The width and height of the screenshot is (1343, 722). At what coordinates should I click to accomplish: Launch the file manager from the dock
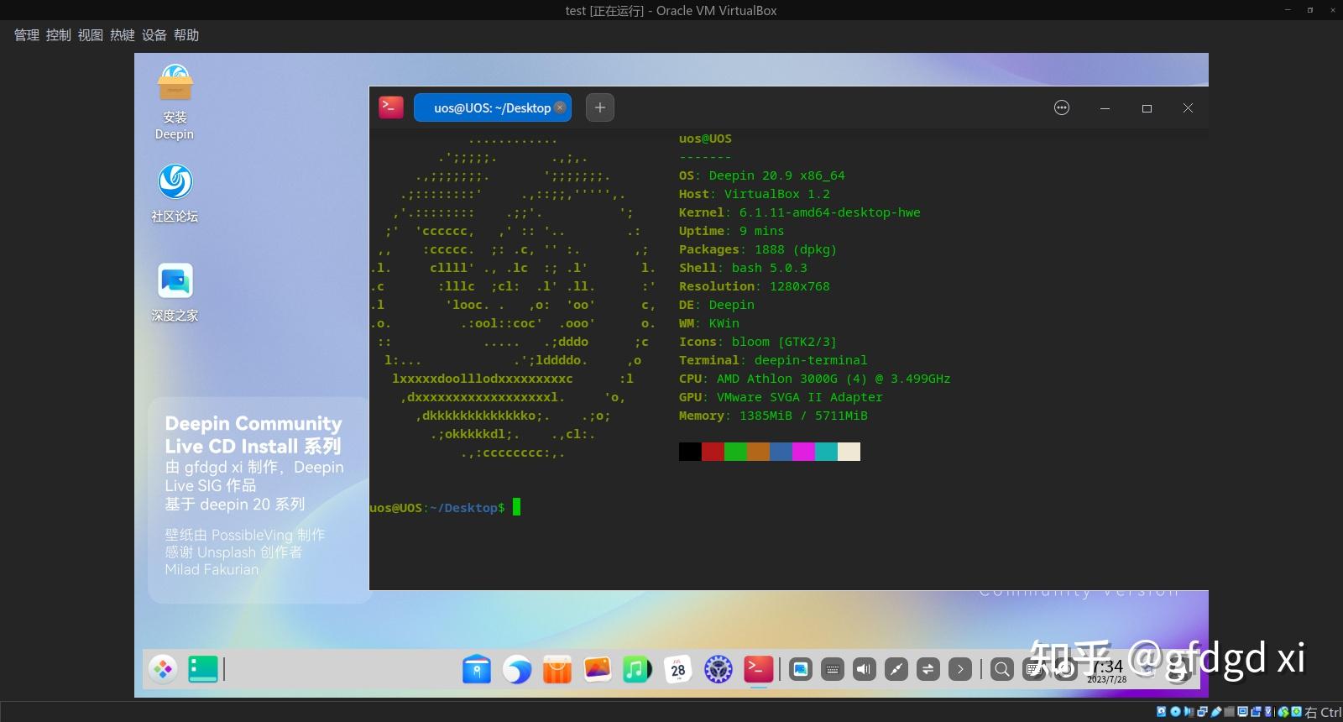(x=477, y=669)
